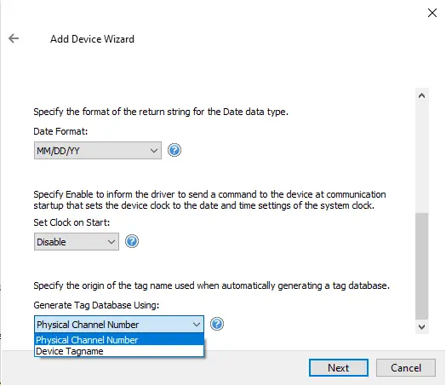Open help for Generate Tag Database Using
Viewport: 446px width, 386px height.
[x=217, y=324]
